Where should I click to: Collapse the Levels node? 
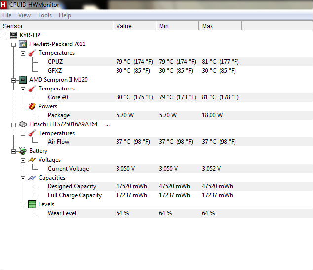click(x=23, y=205)
